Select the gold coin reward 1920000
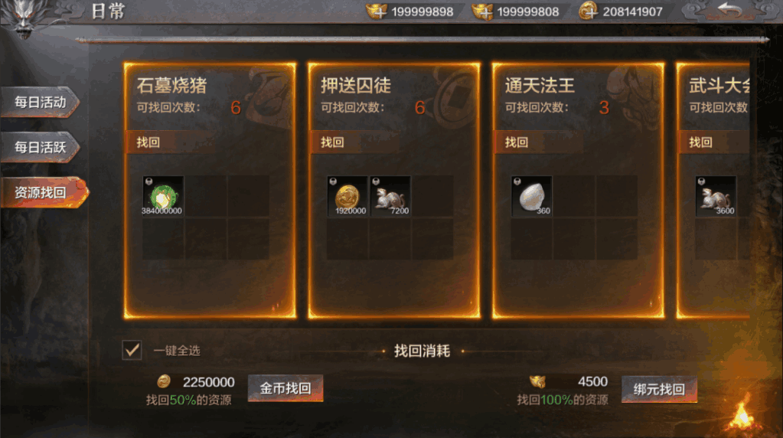The image size is (783, 438). tap(347, 196)
